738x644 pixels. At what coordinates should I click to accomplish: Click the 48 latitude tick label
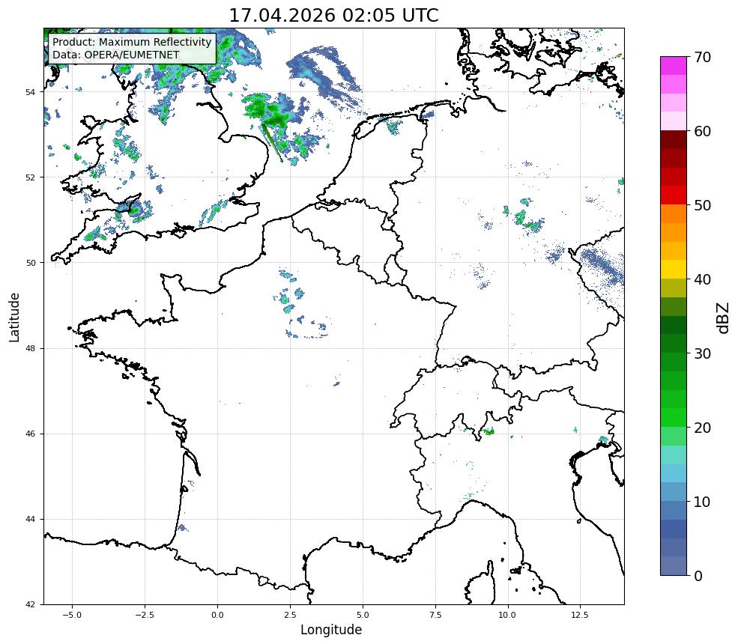pyautogui.click(x=30, y=348)
